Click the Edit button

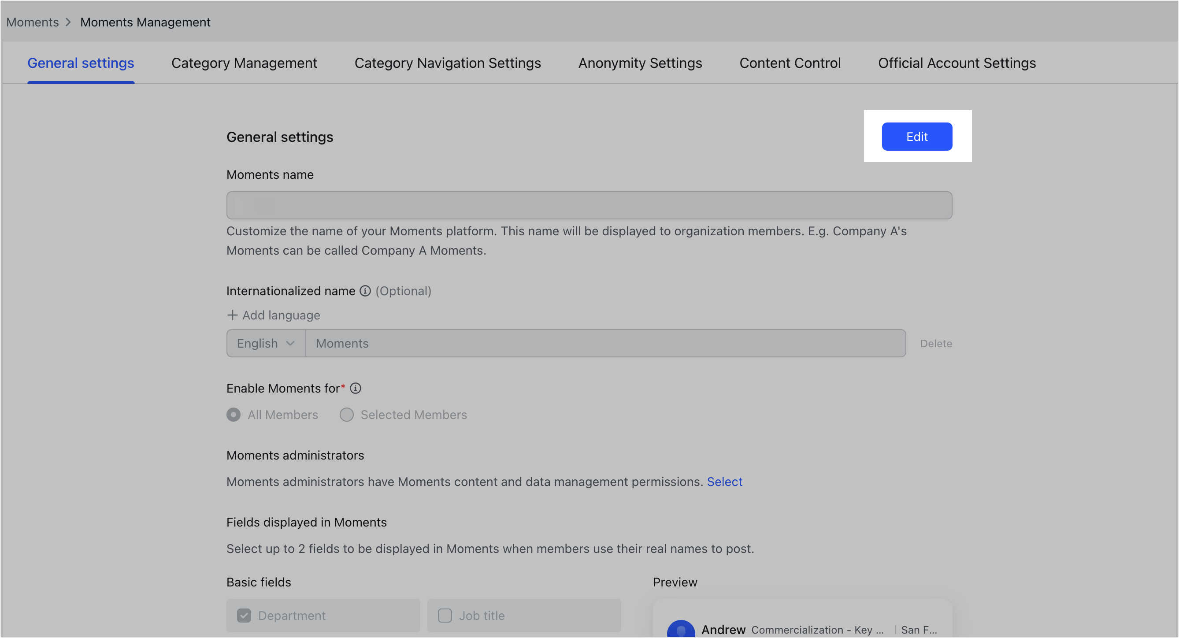[x=917, y=137]
